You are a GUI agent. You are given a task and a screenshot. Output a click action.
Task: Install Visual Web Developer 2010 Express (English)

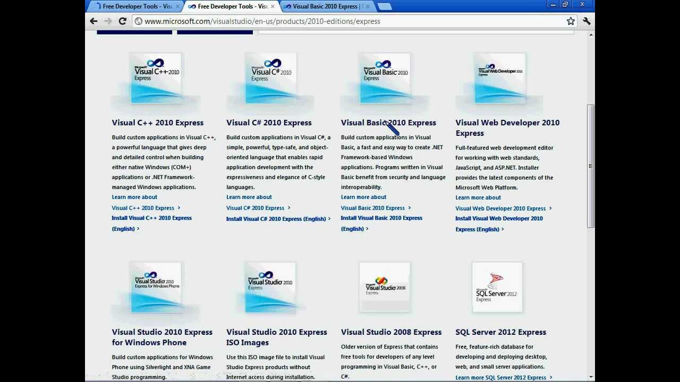pyautogui.click(x=499, y=224)
